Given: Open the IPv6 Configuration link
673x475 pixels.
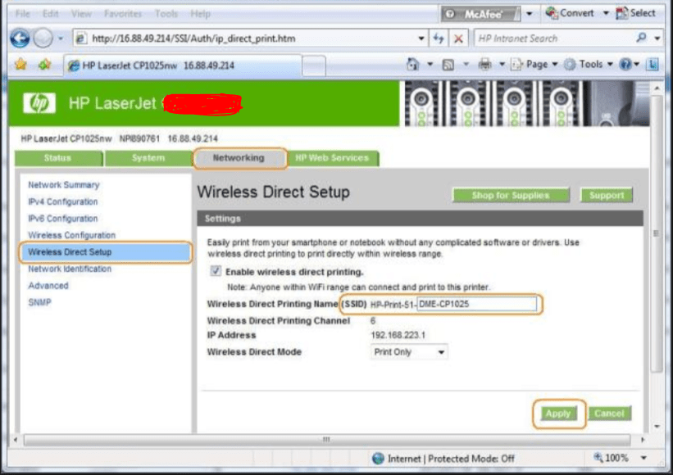Looking at the screenshot, I should point(62,218).
